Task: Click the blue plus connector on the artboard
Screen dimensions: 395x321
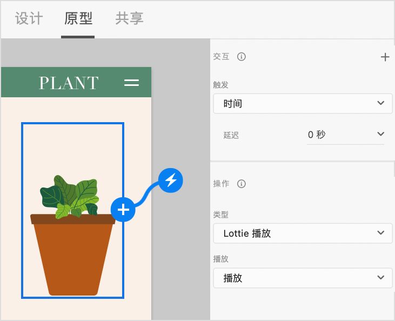Action: pyautogui.click(x=123, y=210)
